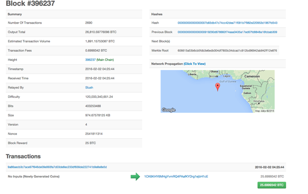Click the Merkle Root hash value
Screen dimensions: 308x194
(x=227, y=51)
